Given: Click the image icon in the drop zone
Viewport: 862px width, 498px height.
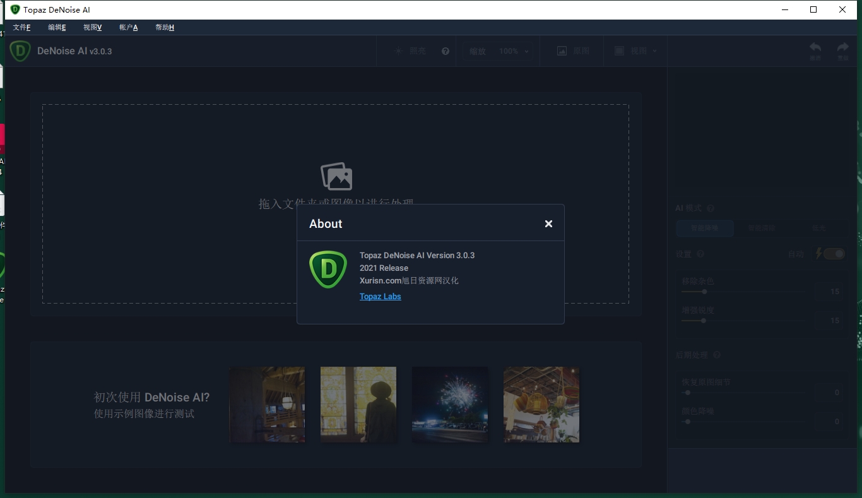Looking at the screenshot, I should [x=336, y=176].
